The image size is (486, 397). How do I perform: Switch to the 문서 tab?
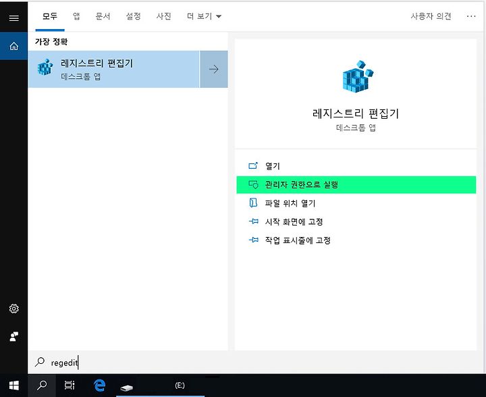click(103, 16)
